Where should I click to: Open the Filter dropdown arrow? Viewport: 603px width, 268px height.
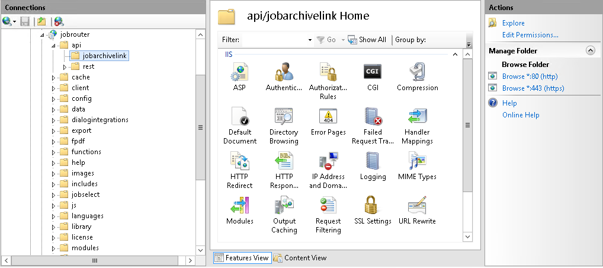coord(310,40)
